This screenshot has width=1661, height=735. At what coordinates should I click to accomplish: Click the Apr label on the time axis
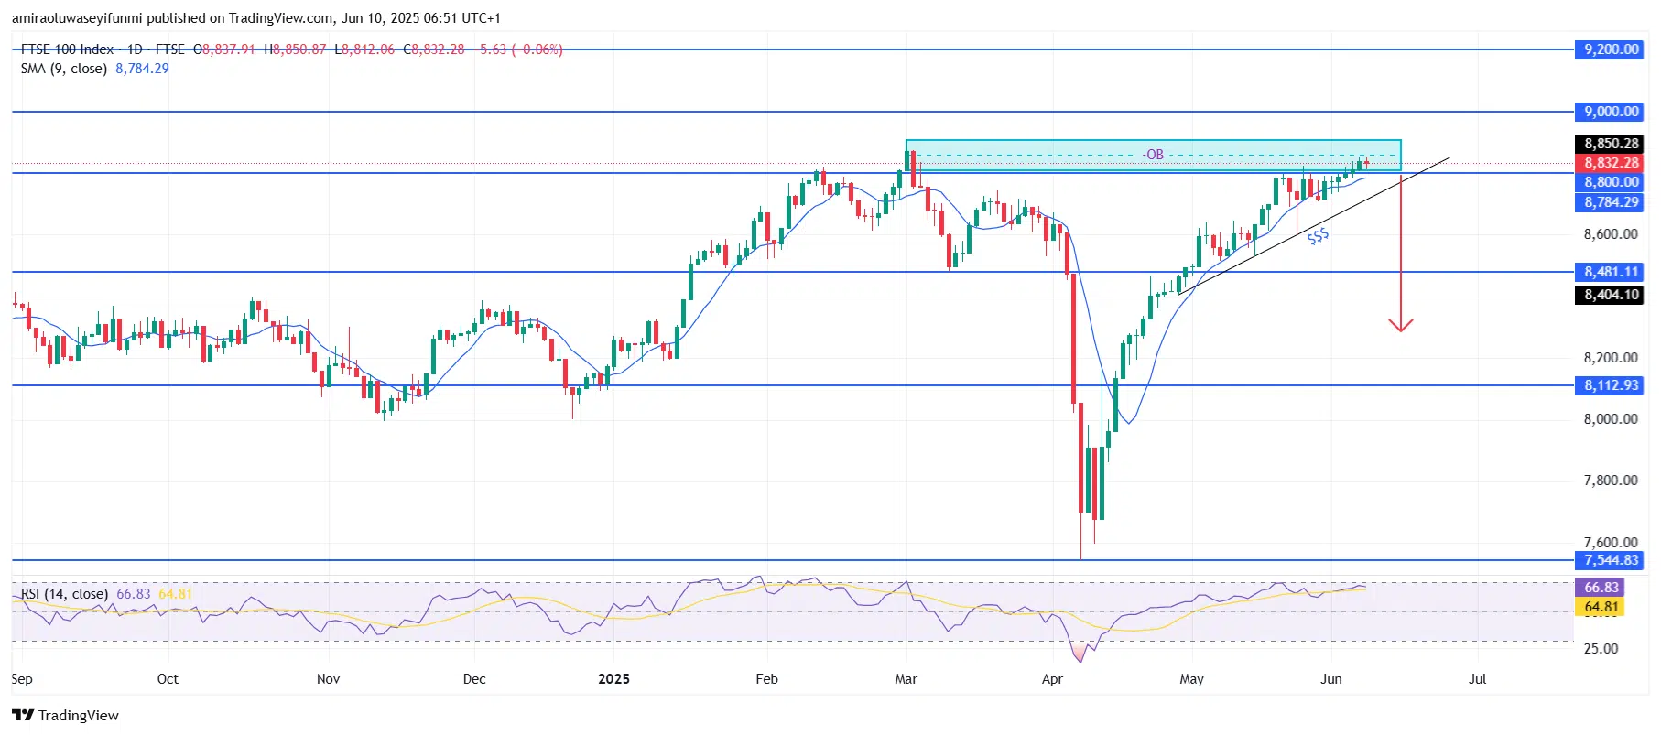tap(1052, 679)
